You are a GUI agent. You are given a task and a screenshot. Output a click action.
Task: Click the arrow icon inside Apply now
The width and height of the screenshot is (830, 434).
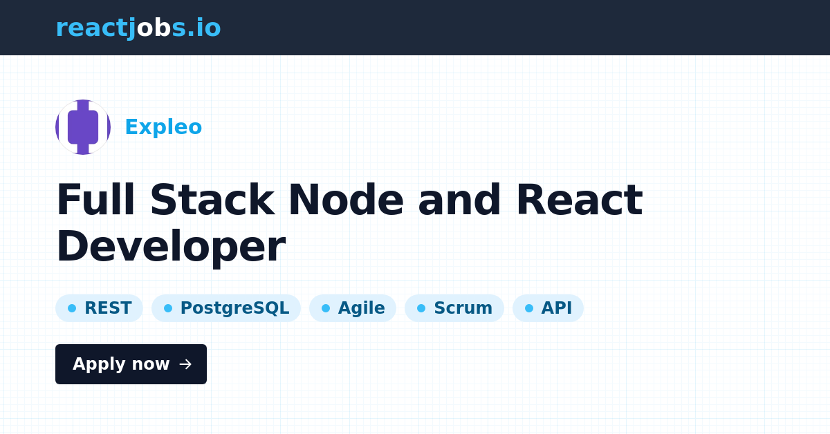pos(187,364)
